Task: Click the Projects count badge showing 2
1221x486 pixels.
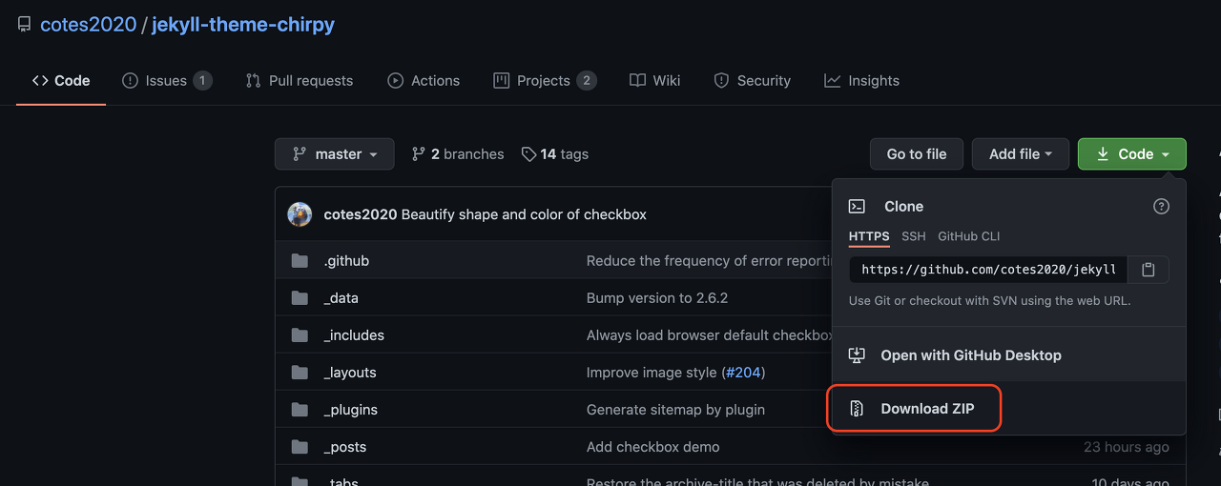Action: (x=587, y=80)
